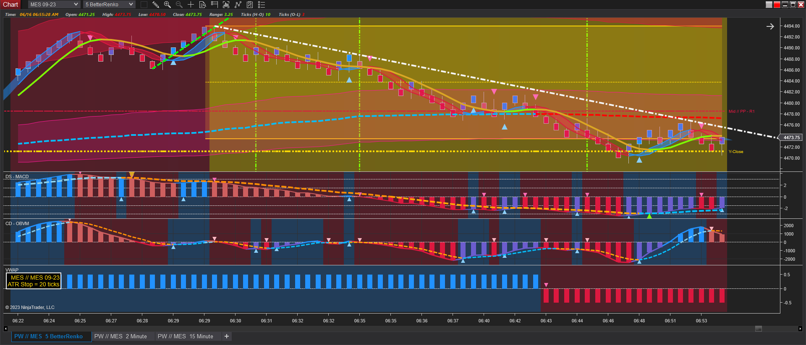Viewport: 806px width, 345px height.
Task: Click the 2000 label on OBVM axis
Action: tap(789, 226)
